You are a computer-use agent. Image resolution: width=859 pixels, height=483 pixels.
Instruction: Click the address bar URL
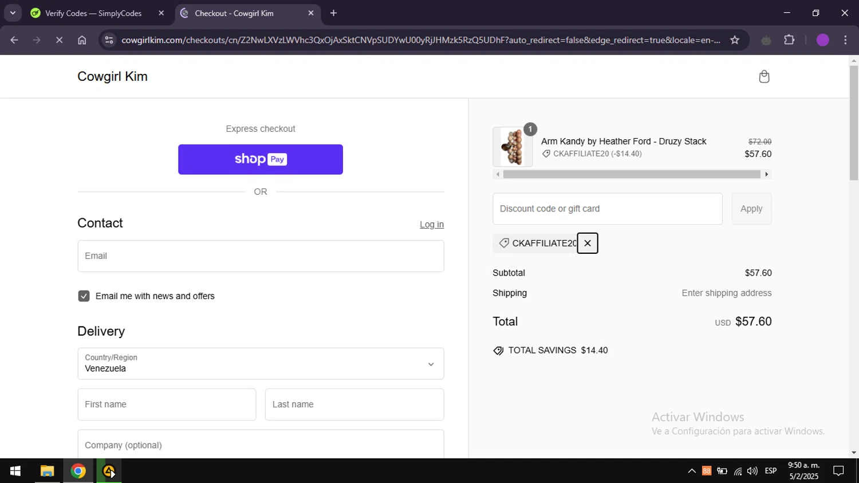[x=421, y=40]
